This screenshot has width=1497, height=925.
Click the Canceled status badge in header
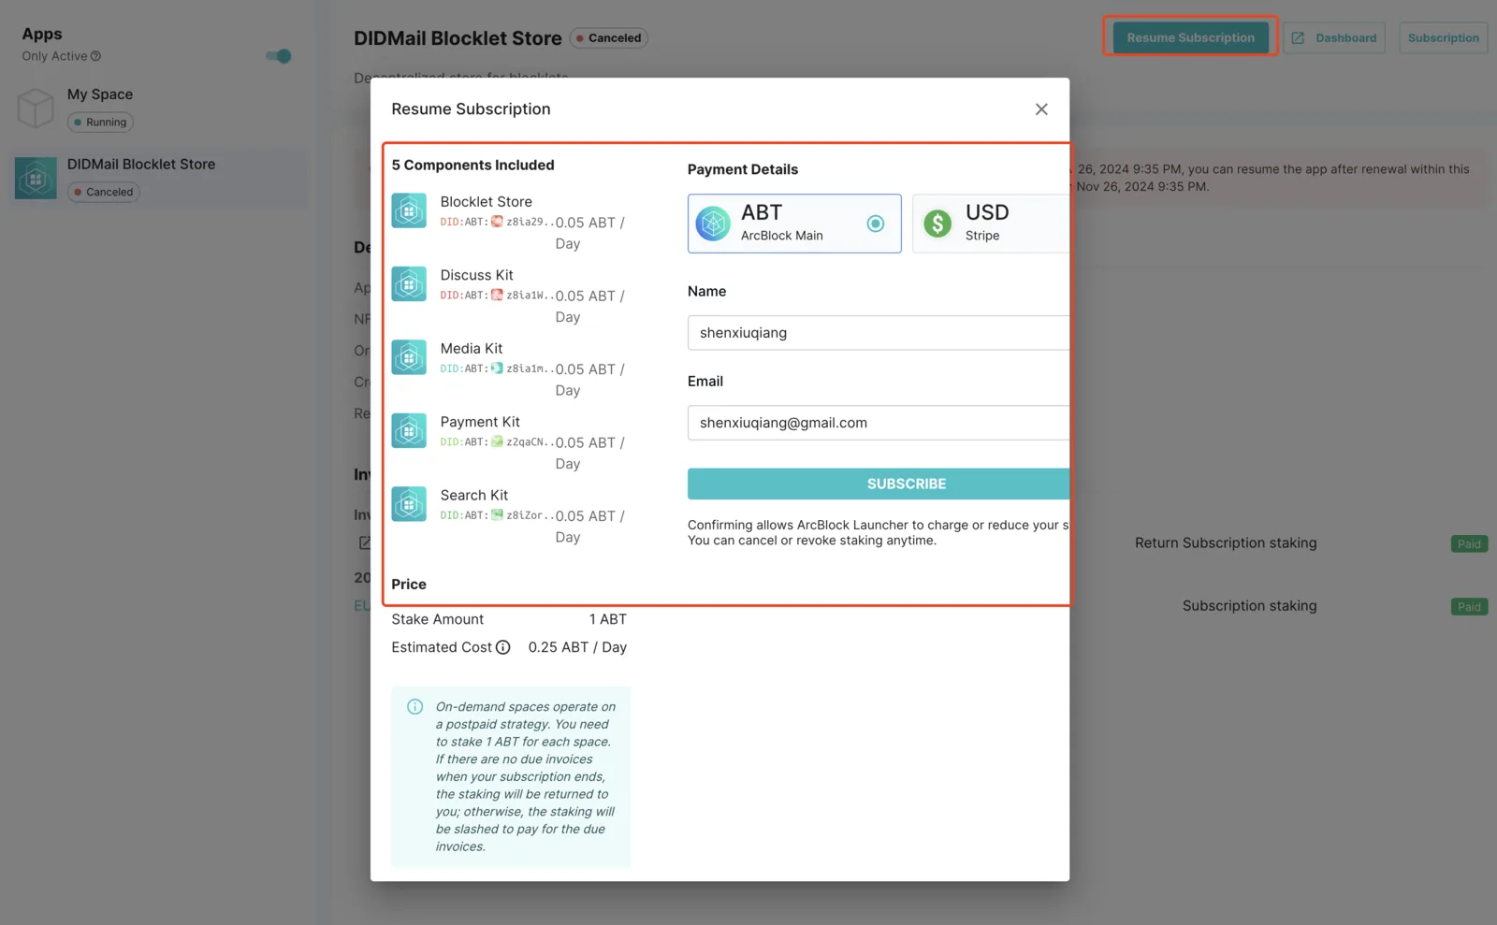tap(609, 38)
